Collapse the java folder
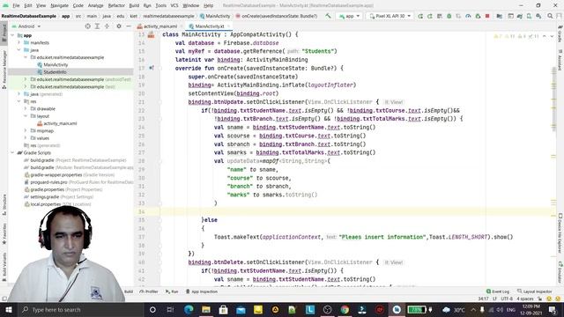564x317 pixels. [19, 50]
